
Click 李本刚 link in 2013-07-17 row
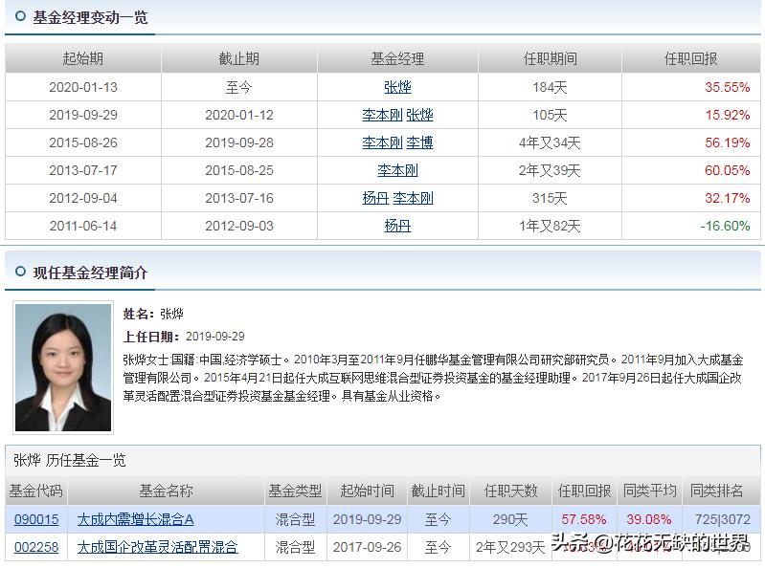pyautogui.click(x=397, y=170)
